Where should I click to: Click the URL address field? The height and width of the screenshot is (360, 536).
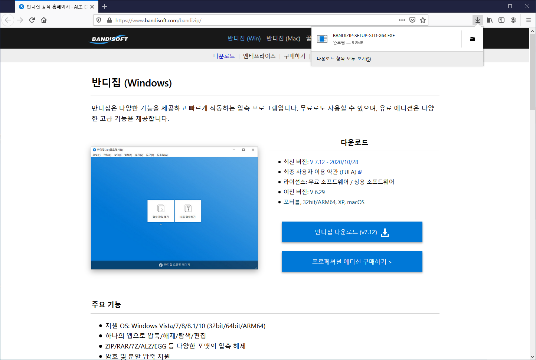(256, 20)
